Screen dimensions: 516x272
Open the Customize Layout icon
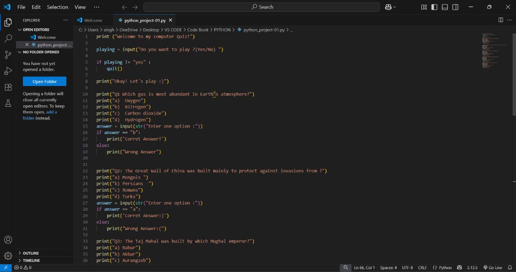click(x=424, y=7)
